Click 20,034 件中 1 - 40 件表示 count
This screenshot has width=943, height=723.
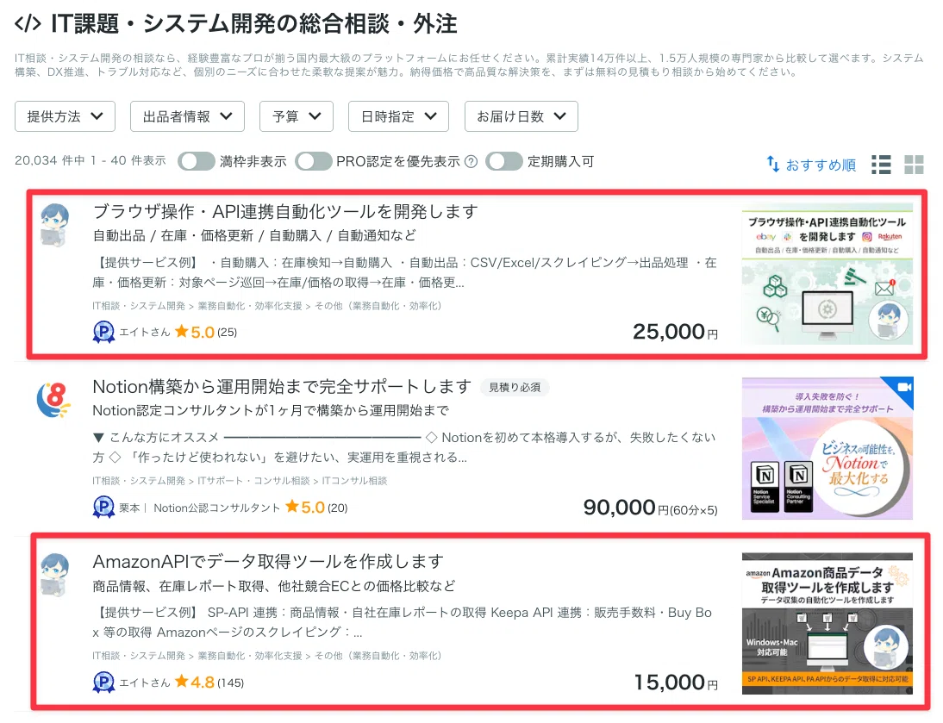91,160
